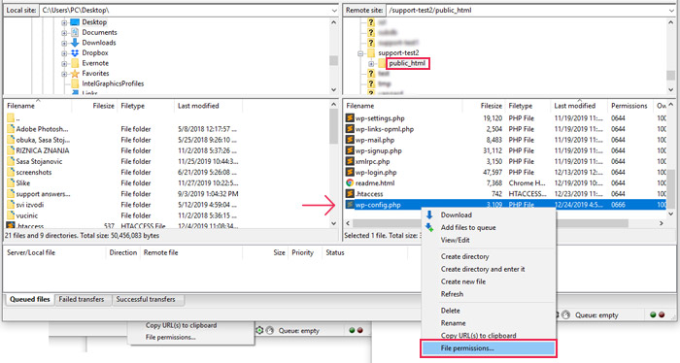Select the RIZNICA ZNANJA local folder
Screen dimensions: 680x363
[43, 150]
